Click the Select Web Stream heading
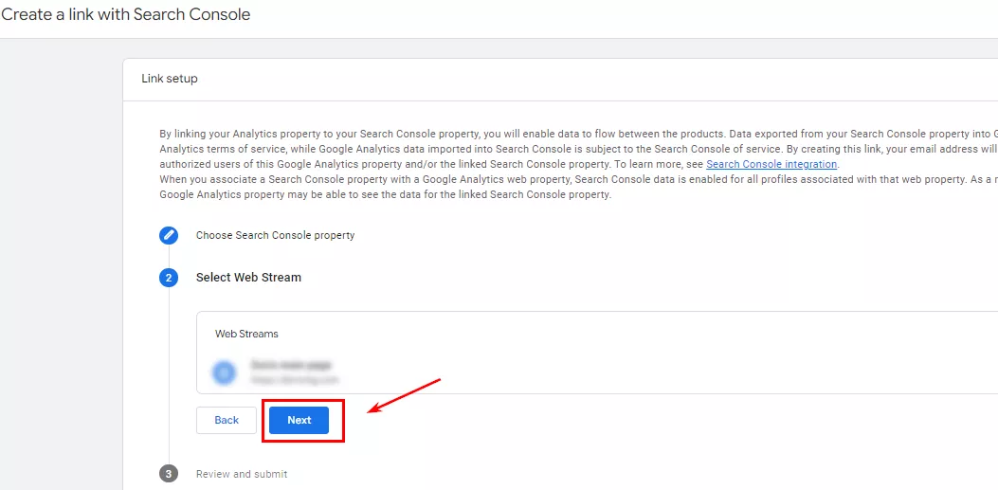998x490 pixels. [249, 278]
